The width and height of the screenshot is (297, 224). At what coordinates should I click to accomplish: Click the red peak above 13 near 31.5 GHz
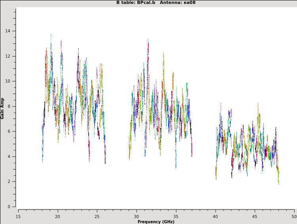click(x=148, y=41)
